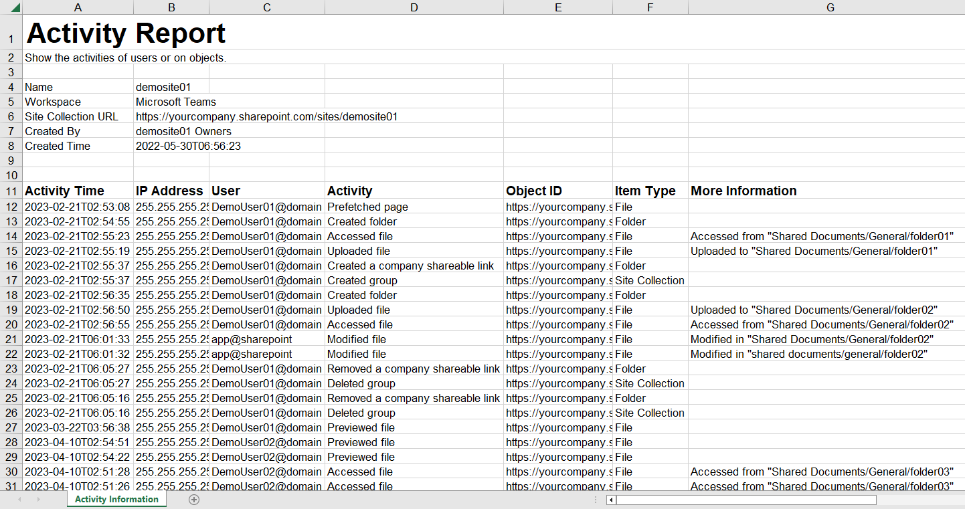Select the Item Type column header cell
This screenshot has width=965, height=509.
click(x=650, y=191)
